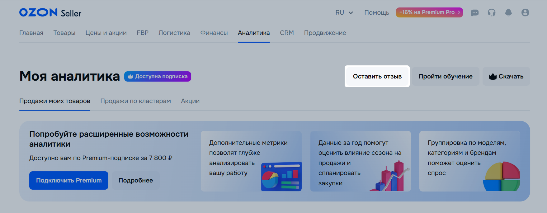Open the Помощь help link

pyautogui.click(x=376, y=13)
